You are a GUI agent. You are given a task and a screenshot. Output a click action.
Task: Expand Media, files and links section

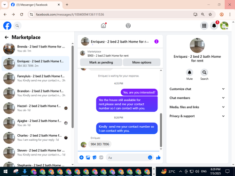(x=197, y=107)
